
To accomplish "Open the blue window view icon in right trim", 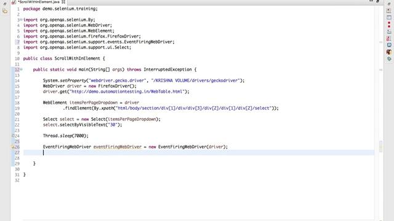I will click(389, 18).
